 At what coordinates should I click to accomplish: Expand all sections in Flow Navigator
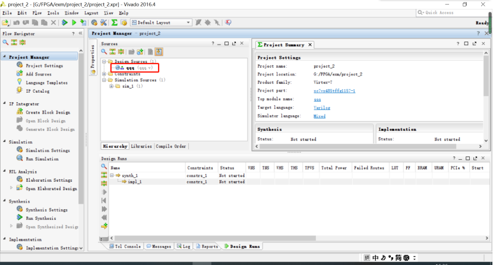click(x=23, y=42)
